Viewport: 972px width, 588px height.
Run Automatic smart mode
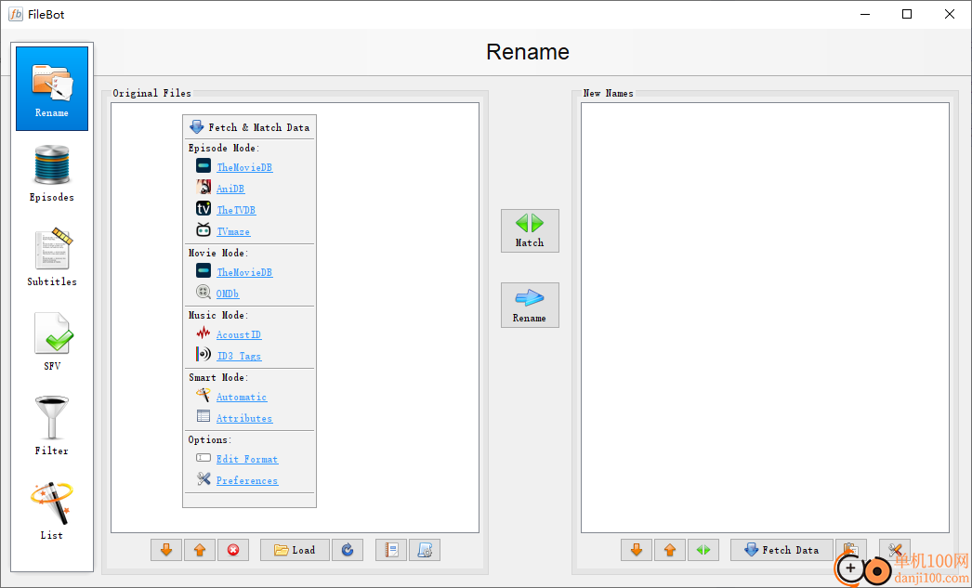pyautogui.click(x=241, y=398)
